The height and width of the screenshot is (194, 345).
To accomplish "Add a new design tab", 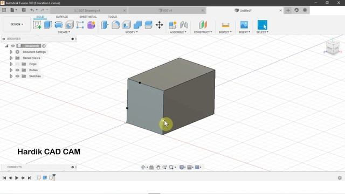I will (288, 10).
